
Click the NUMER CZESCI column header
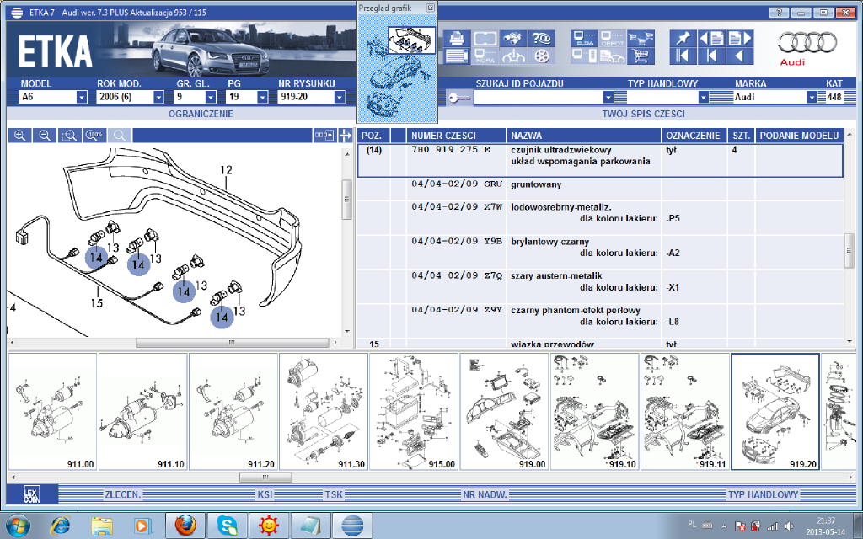(x=456, y=136)
